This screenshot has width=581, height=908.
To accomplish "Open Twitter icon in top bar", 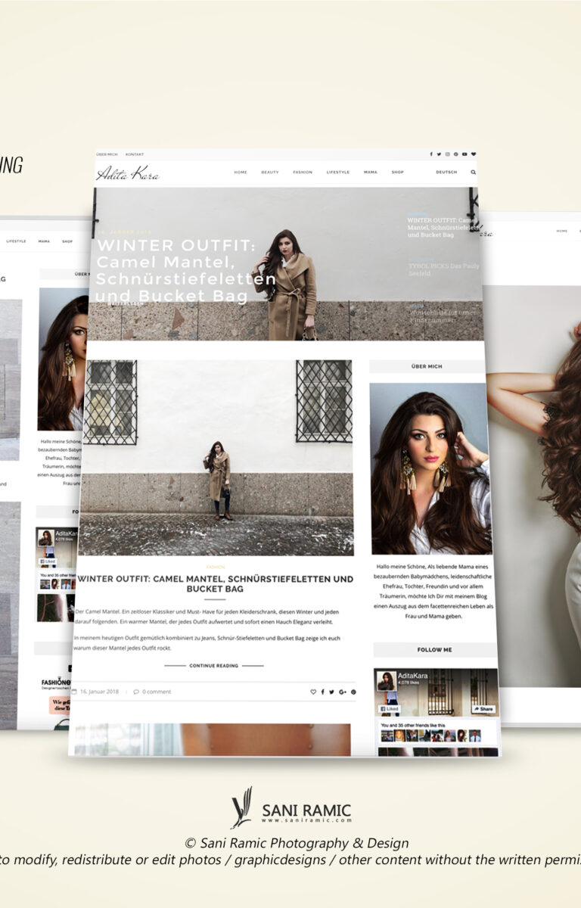I will [x=439, y=154].
